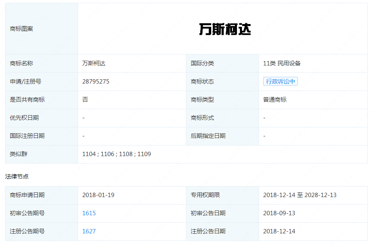Click the 申请/注册号 label
This screenshot has height=244, width=372.
coord(26,82)
